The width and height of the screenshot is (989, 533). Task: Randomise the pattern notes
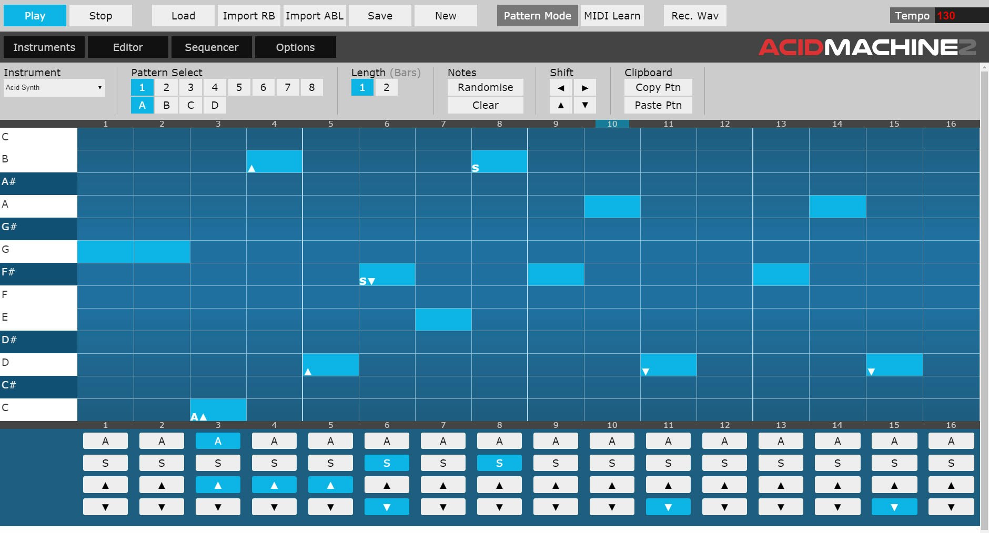[485, 87]
